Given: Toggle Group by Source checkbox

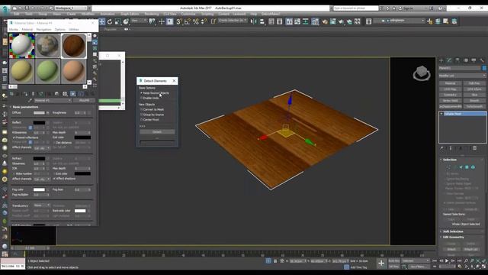Looking at the screenshot, I should click(x=141, y=115).
